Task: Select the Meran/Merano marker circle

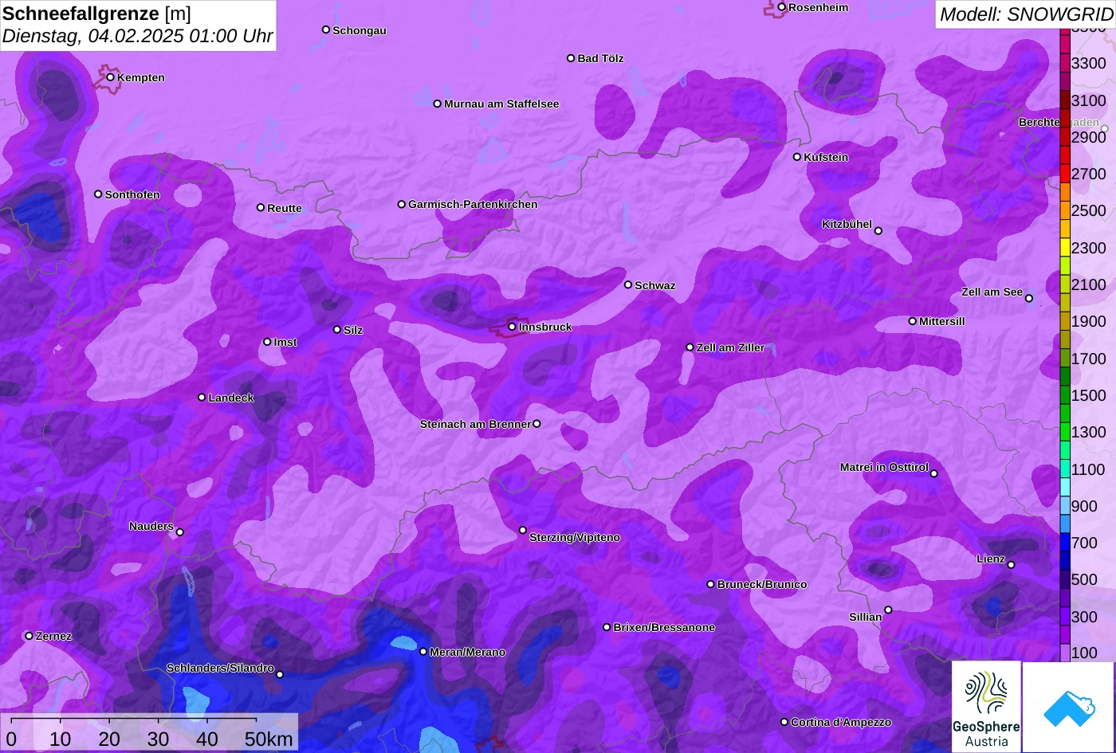Action: 423,652
